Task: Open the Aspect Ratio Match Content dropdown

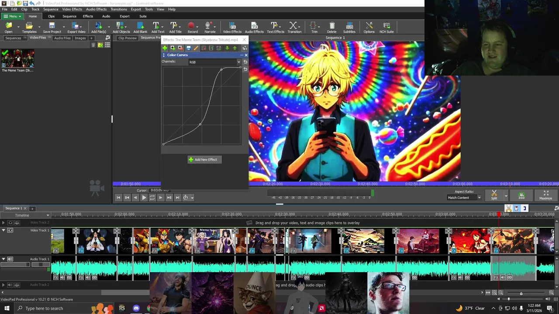Action: click(464, 198)
